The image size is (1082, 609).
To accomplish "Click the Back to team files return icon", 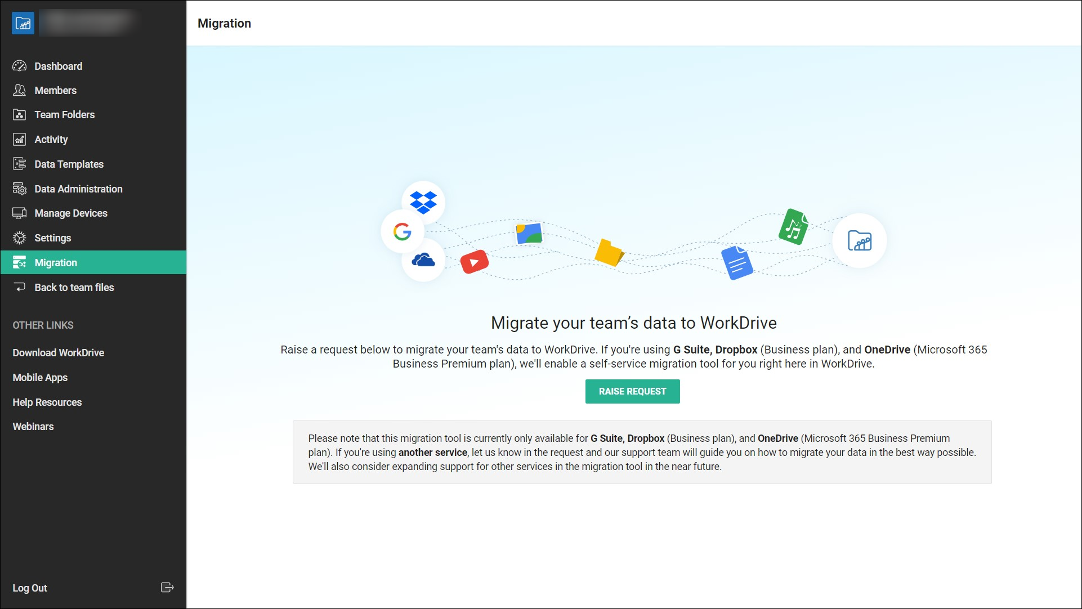I will coord(19,287).
